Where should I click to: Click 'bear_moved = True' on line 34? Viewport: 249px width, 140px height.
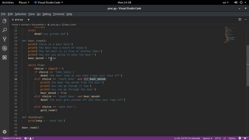54,93
